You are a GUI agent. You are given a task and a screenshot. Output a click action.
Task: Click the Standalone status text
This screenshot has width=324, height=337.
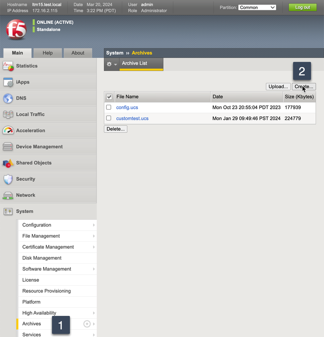[48, 30]
